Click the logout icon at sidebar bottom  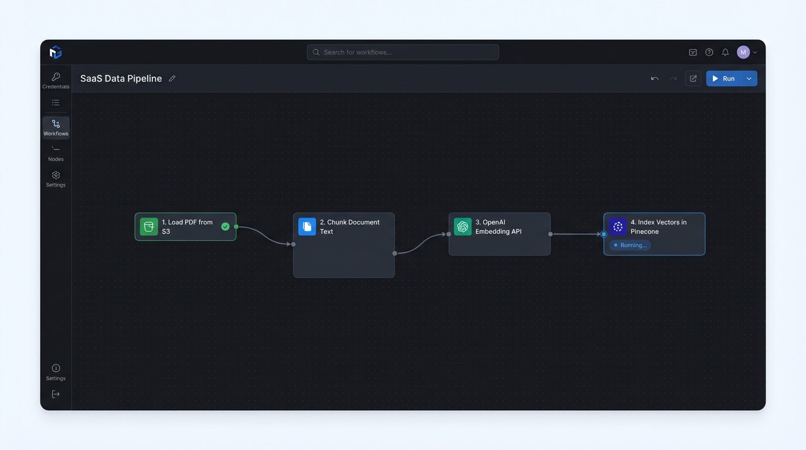tap(56, 394)
